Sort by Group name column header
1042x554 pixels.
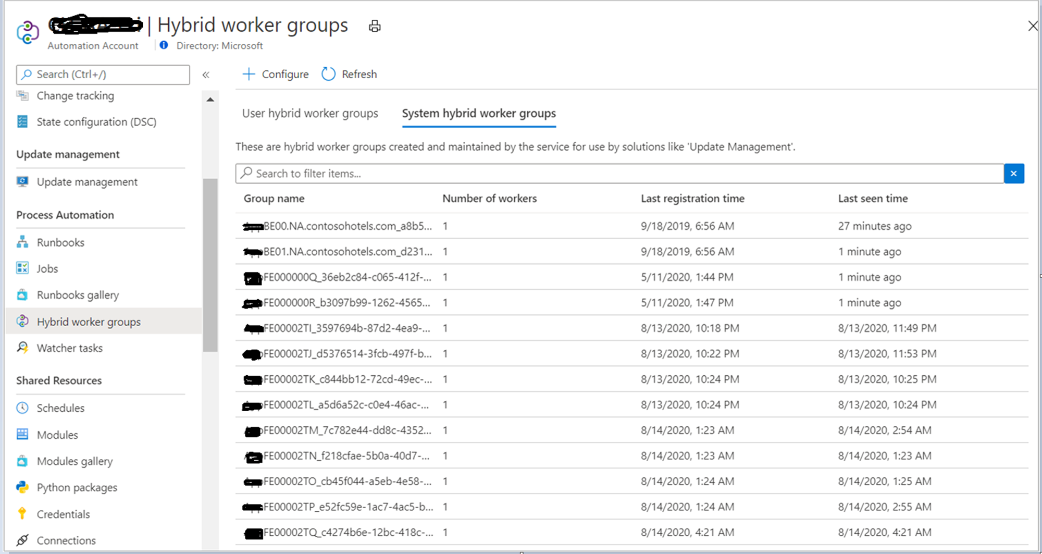[274, 199]
